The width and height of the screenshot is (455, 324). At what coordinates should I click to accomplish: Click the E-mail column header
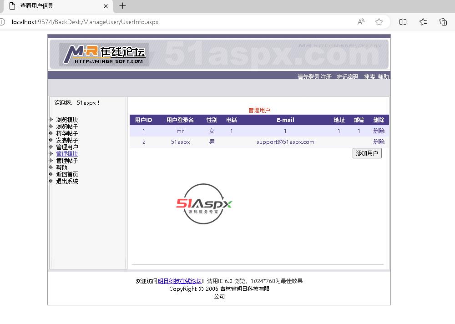coord(285,120)
